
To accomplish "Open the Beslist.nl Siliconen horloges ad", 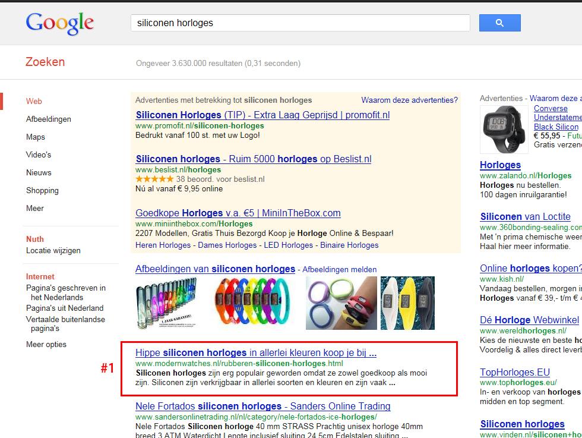I will (x=253, y=159).
